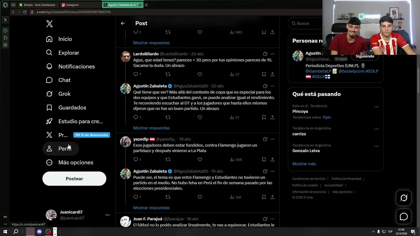Go to Inicio home
This screenshot has height=236, width=420.
click(59, 39)
